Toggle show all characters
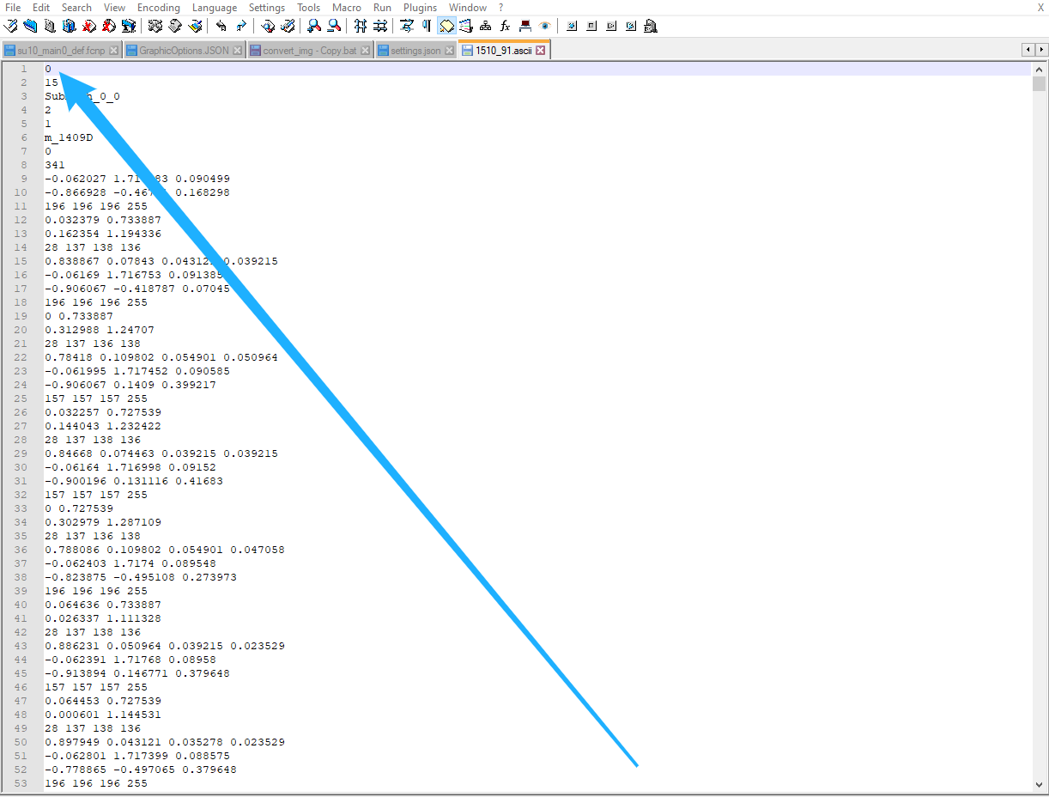1049x797 pixels. coord(427,26)
